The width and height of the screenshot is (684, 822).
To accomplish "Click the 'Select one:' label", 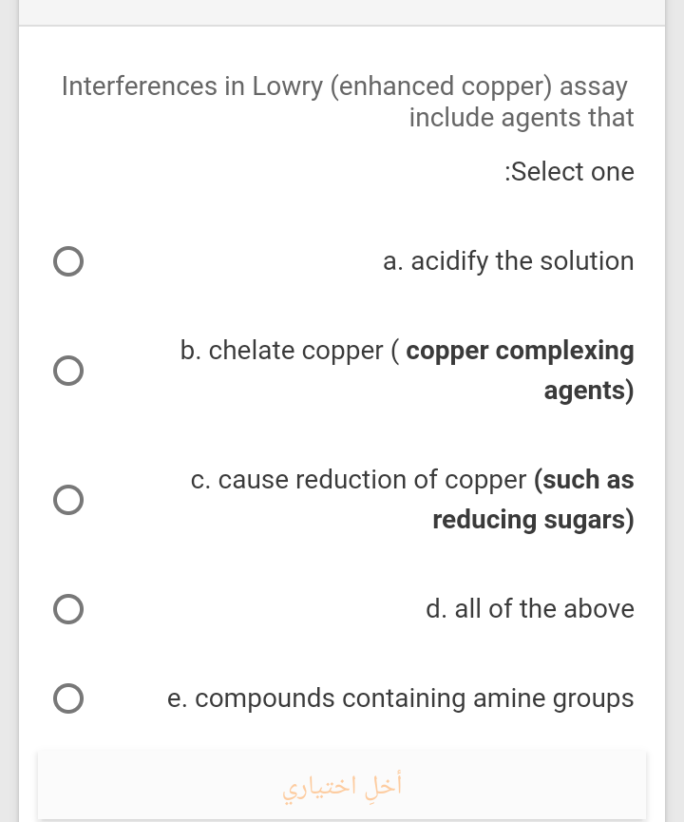I will (x=570, y=171).
